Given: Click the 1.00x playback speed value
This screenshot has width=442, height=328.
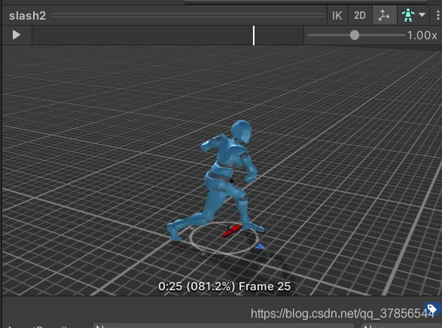Looking at the screenshot, I should (x=422, y=35).
